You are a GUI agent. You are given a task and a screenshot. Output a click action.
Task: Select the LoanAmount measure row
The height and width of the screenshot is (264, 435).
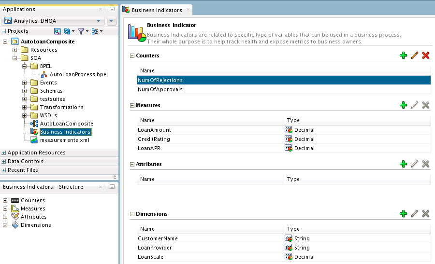click(284, 130)
